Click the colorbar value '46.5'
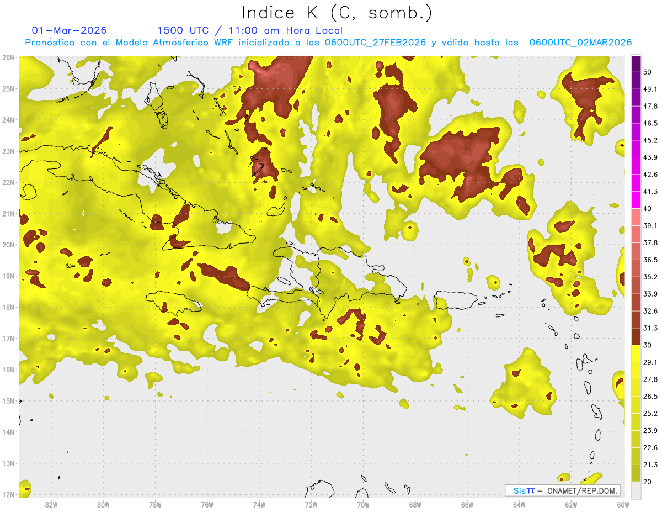The width and height of the screenshot is (662, 512). pos(650,123)
